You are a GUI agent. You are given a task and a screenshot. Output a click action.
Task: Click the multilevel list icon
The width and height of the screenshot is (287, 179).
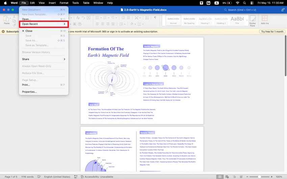coord(113,18)
